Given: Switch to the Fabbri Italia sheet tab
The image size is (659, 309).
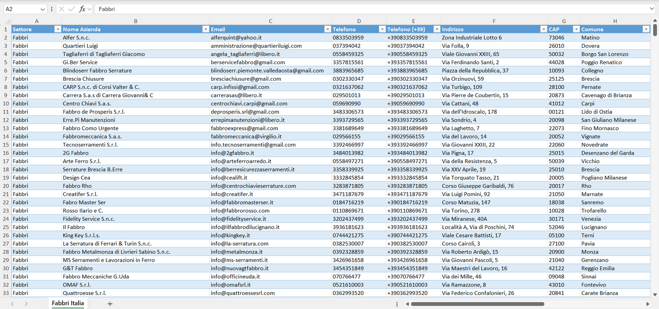Looking at the screenshot, I should [x=68, y=303].
